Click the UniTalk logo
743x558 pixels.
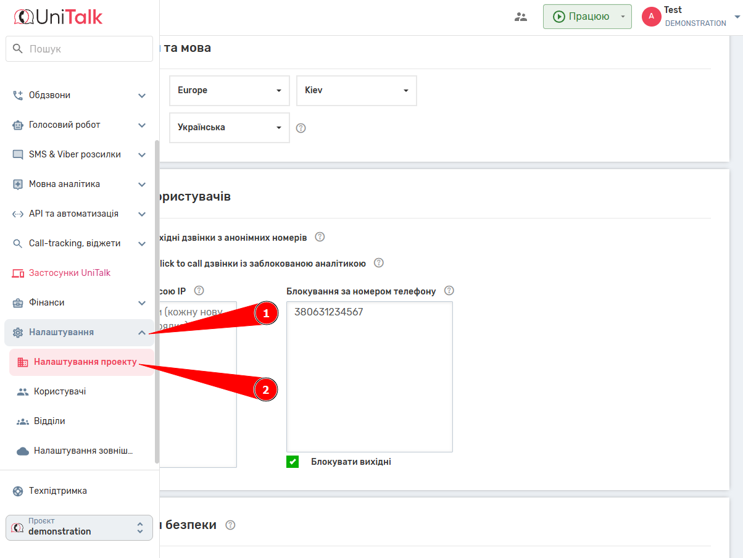pyautogui.click(x=58, y=17)
